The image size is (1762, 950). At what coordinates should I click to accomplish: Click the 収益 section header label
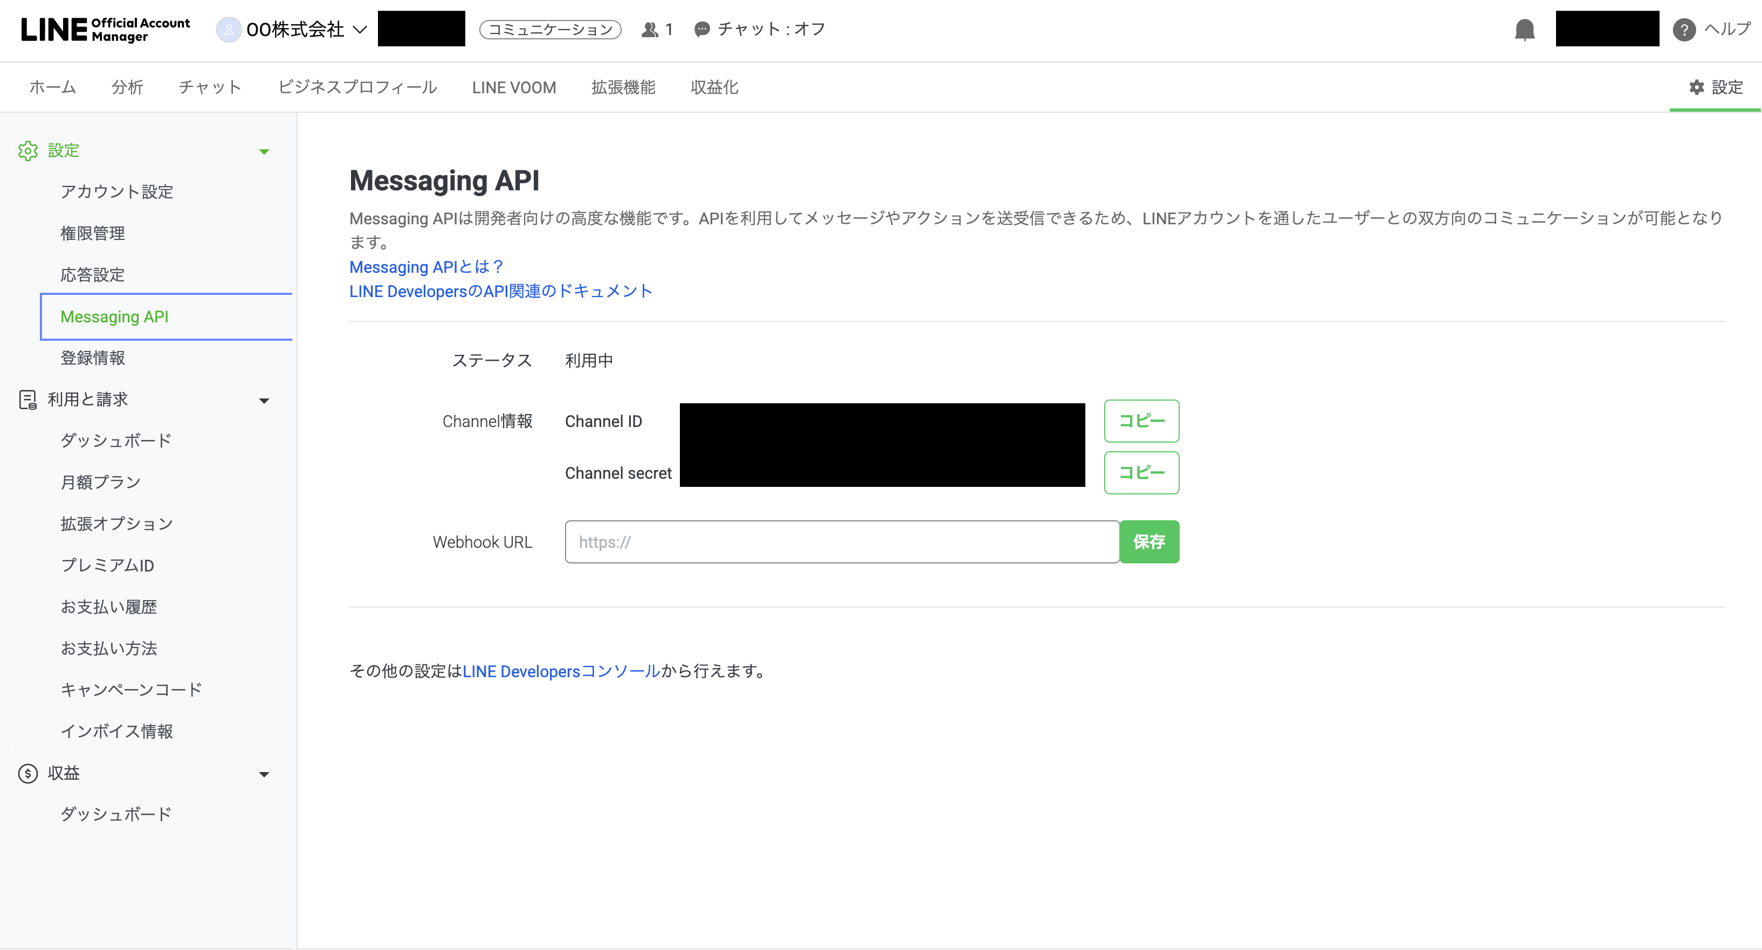(x=64, y=773)
